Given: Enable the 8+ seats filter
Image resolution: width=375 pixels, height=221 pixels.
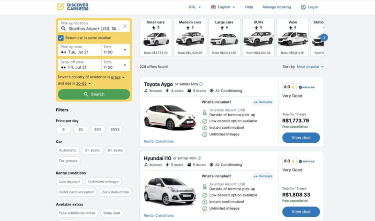Looking at the screenshot, I should click(x=115, y=150).
